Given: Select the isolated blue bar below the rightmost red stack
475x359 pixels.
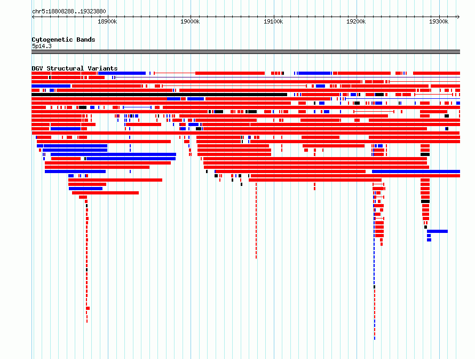Looking at the screenshot, I should (437, 231).
